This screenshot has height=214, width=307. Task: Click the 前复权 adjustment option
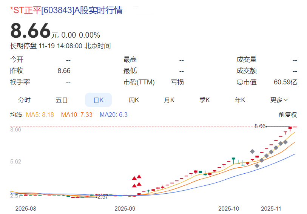point(288,115)
